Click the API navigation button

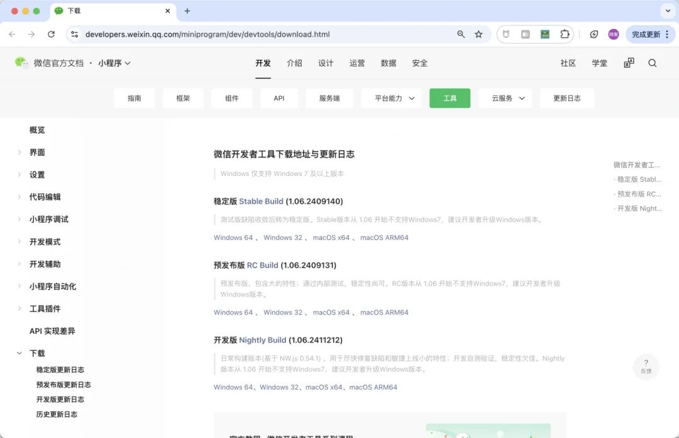click(279, 98)
